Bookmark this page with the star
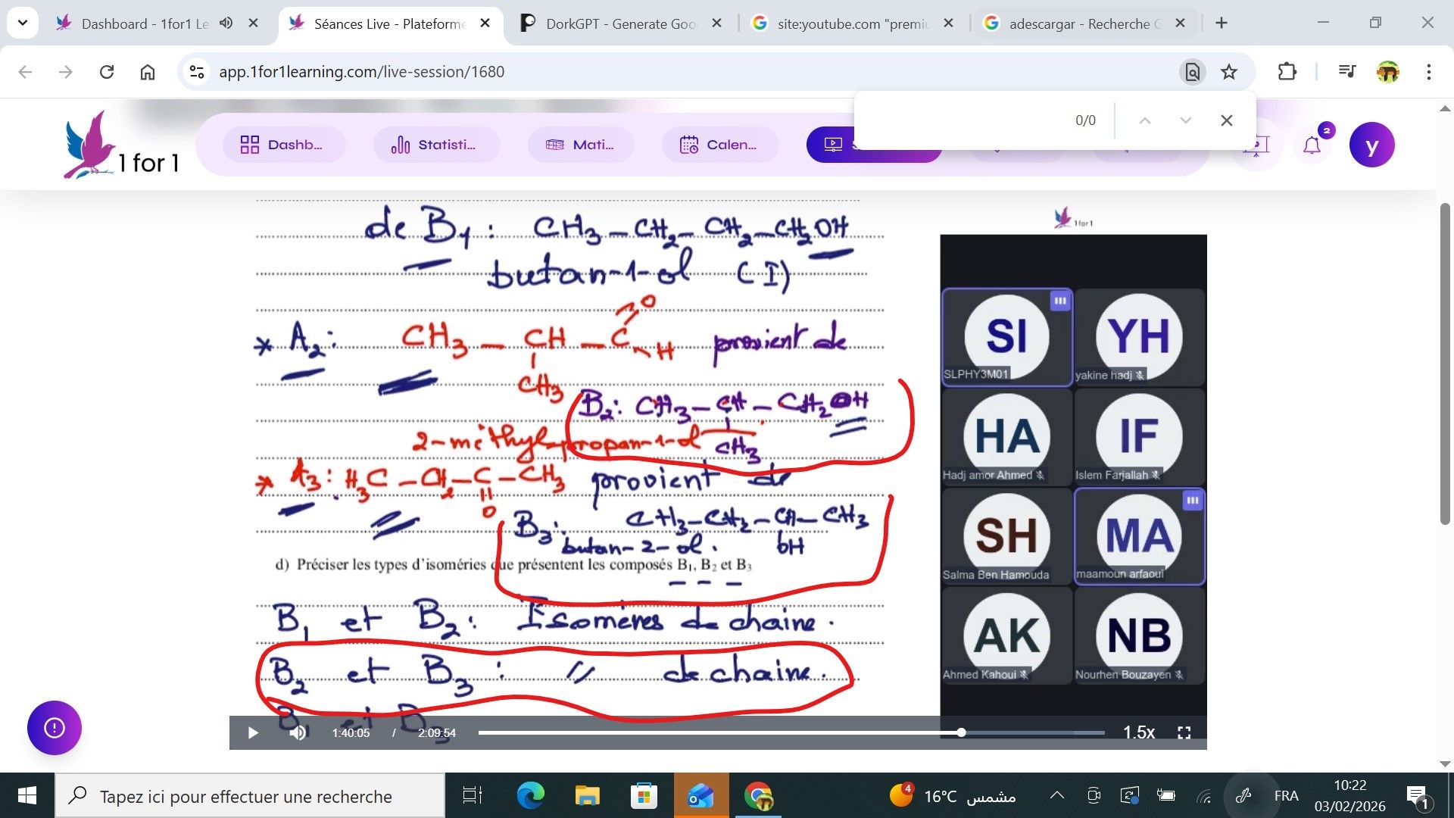 pyautogui.click(x=1229, y=72)
